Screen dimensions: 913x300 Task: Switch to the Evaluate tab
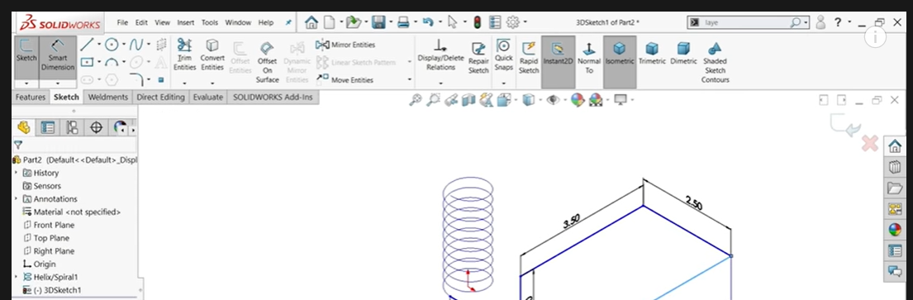[x=208, y=98]
